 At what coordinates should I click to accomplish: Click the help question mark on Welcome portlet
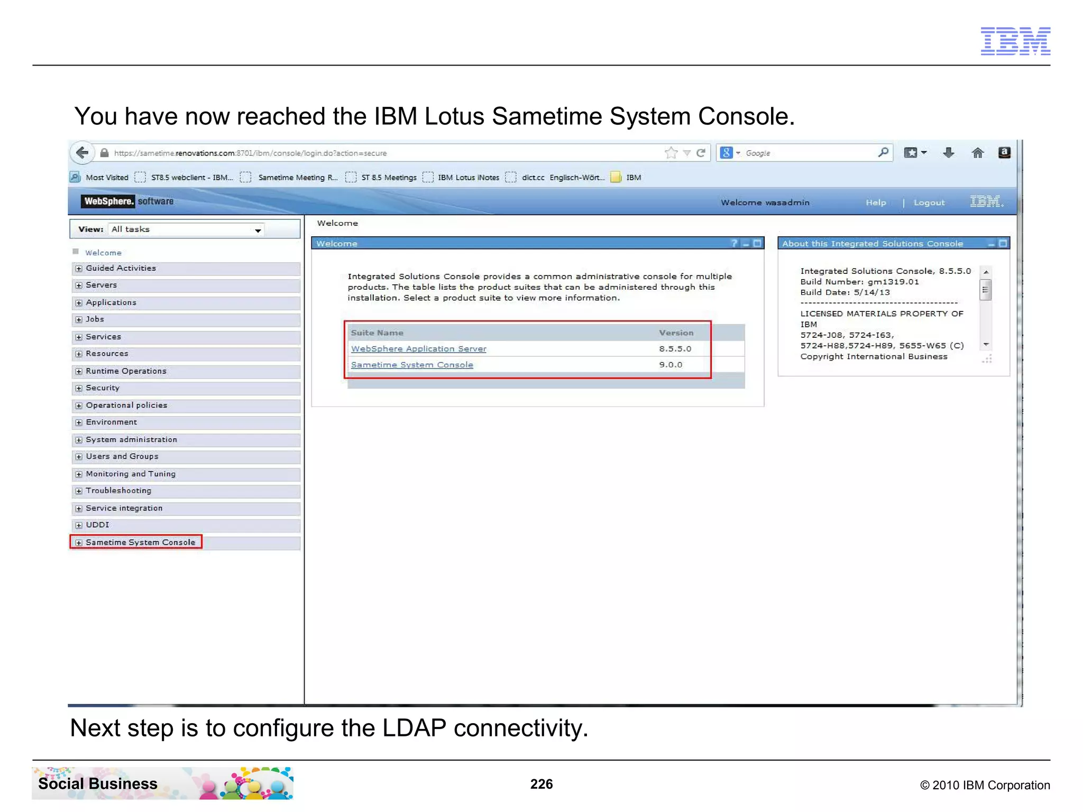pos(734,243)
